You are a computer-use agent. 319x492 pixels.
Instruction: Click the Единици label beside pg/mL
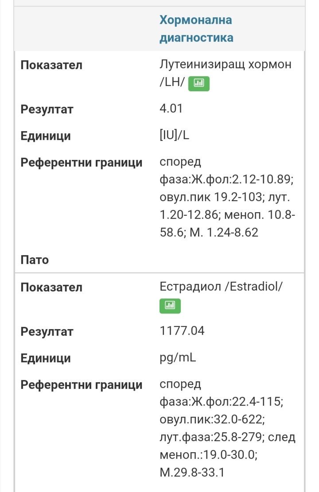tap(46, 358)
